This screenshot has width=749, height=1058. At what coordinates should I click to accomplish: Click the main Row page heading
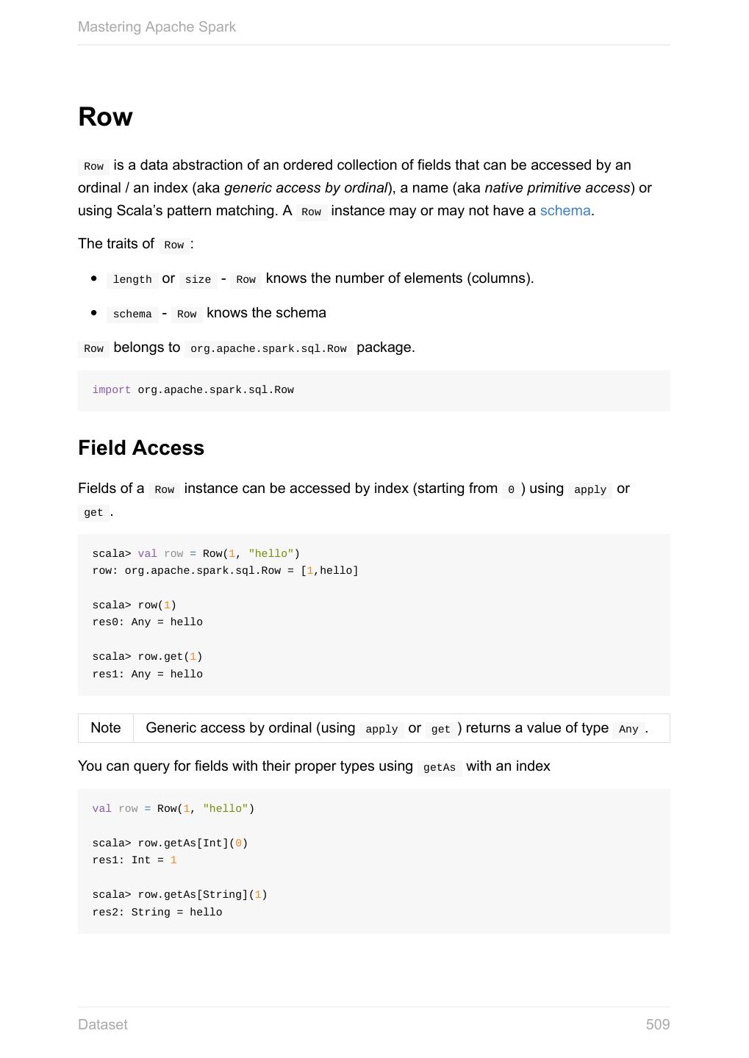coord(105,117)
